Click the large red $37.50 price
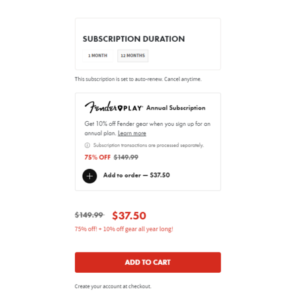The width and height of the screenshot is (298, 298). coord(129,216)
